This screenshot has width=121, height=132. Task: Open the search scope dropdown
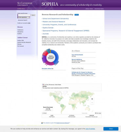24,17
